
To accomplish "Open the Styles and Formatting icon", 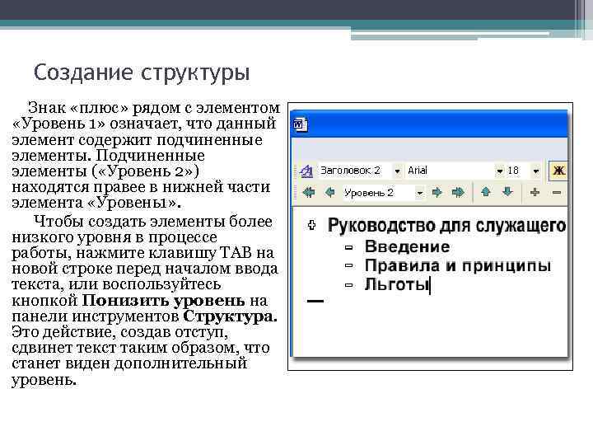I will pyautogui.click(x=306, y=171).
